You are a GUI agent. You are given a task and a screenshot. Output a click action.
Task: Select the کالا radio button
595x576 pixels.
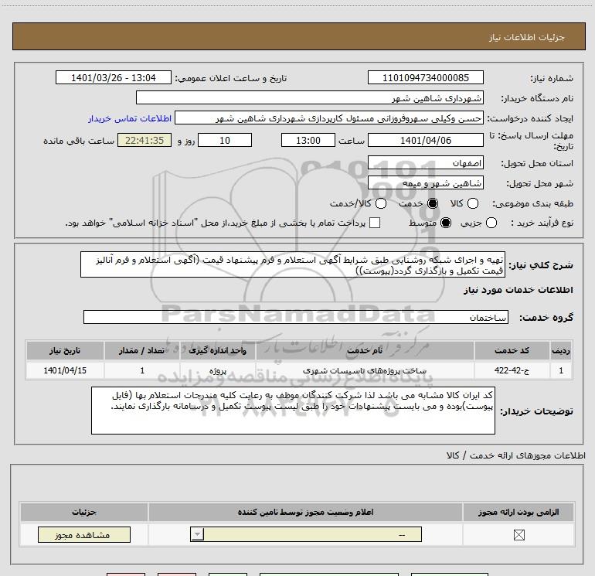pos(472,203)
